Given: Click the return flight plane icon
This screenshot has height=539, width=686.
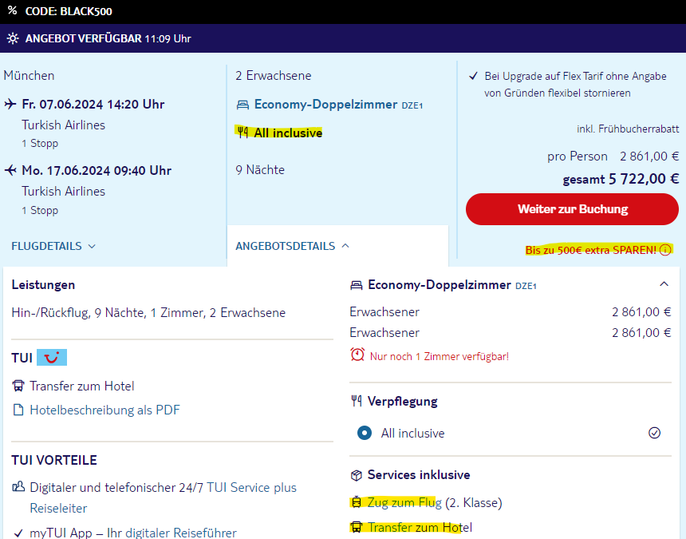Looking at the screenshot, I should tap(10, 170).
